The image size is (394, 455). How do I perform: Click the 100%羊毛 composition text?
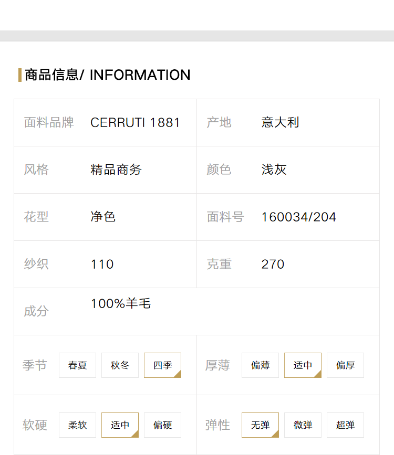click(121, 303)
